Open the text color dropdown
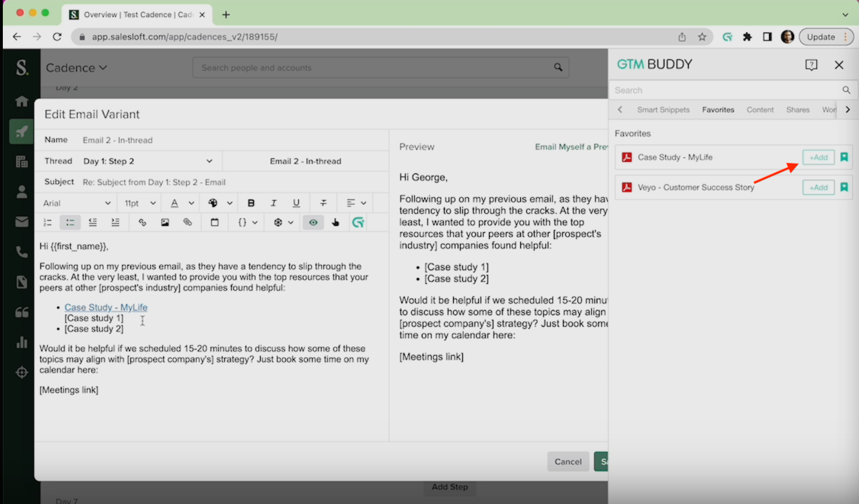This screenshot has height=504, width=859. 182,203
